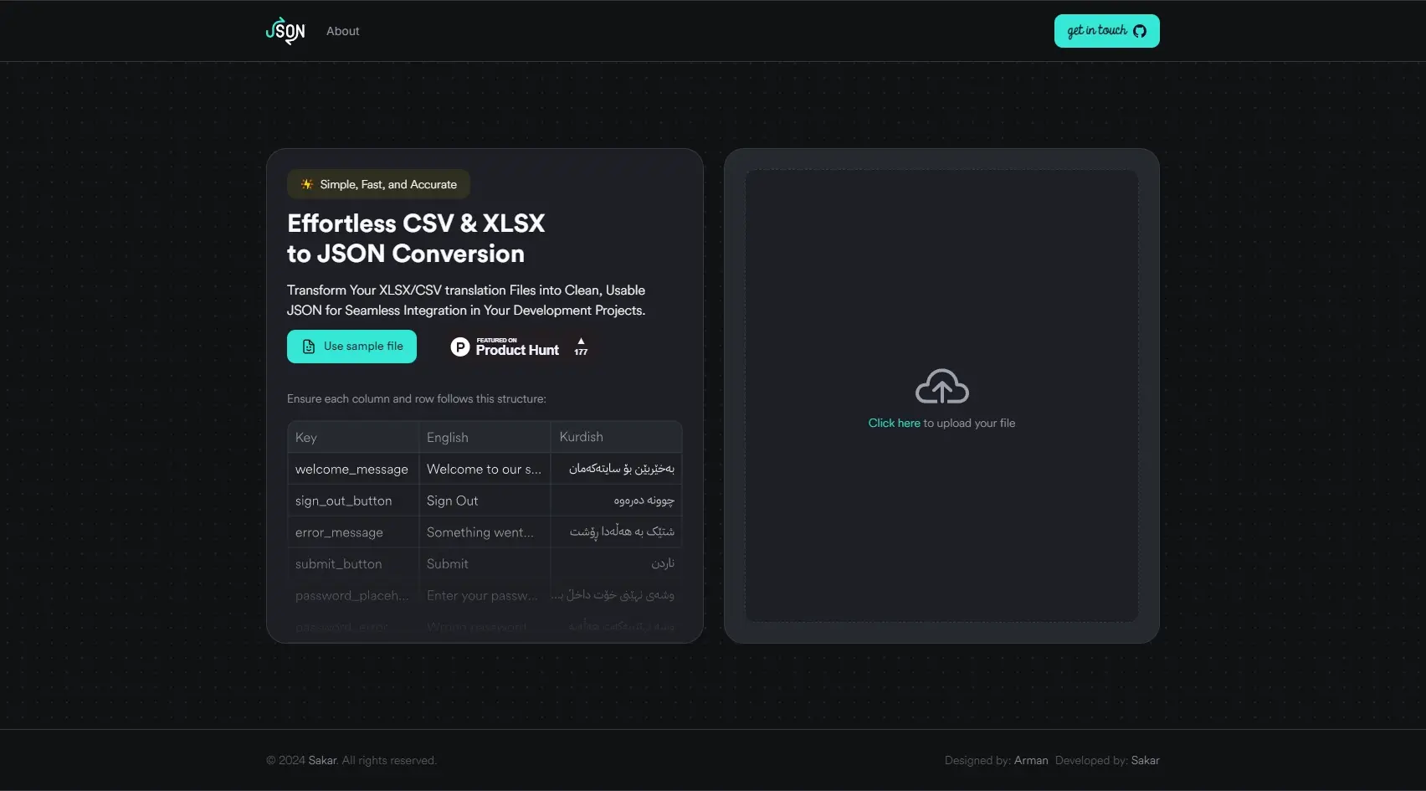The height and width of the screenshot is (791, 1426).
Task: Select the Kurdish column header
Action: tap(616, 437)
